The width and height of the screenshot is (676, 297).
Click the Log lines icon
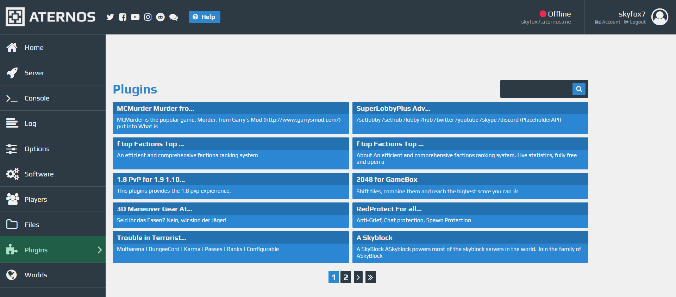[12, 123]
